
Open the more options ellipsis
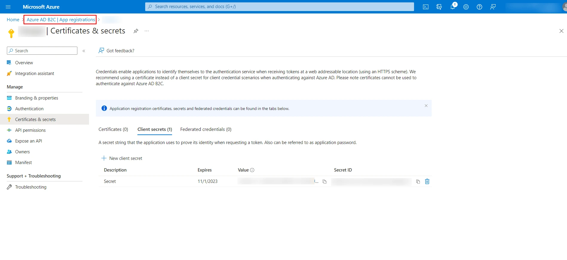click(147, 31)
